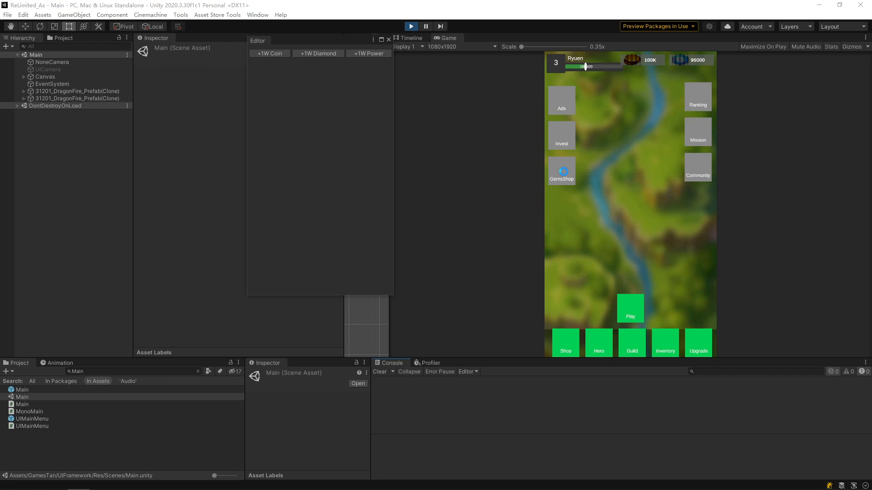Toggle grid snapping icon
Viewport: 872px width, 490px height.
coord(178,26)
